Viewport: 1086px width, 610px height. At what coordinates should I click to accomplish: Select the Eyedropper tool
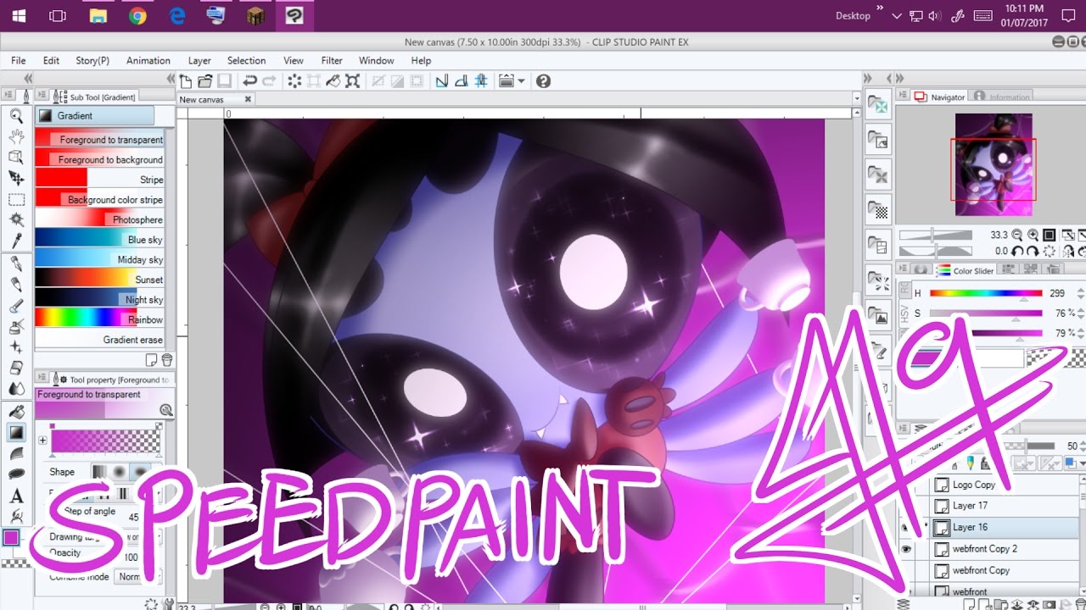point(16,241)
